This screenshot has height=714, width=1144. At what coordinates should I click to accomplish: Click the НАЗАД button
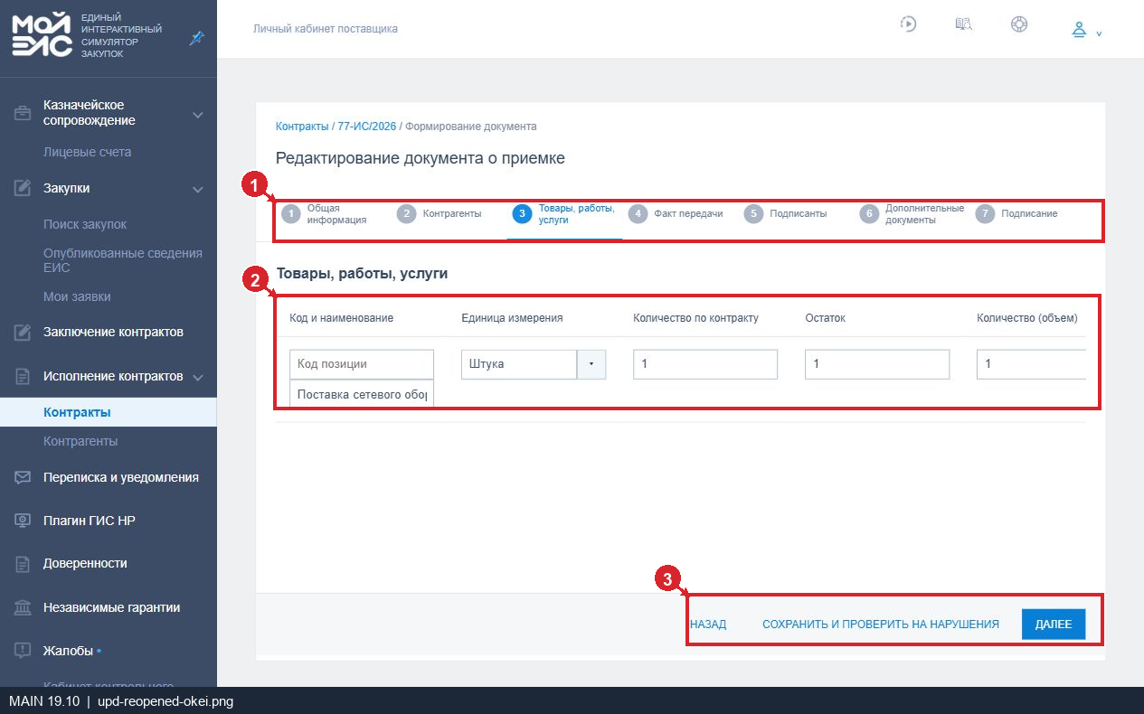click(x=708, y=625)
